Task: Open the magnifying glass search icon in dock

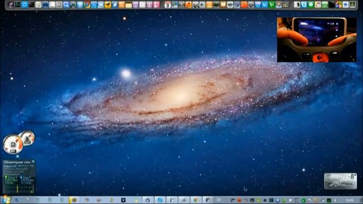Action: [66, 5]
